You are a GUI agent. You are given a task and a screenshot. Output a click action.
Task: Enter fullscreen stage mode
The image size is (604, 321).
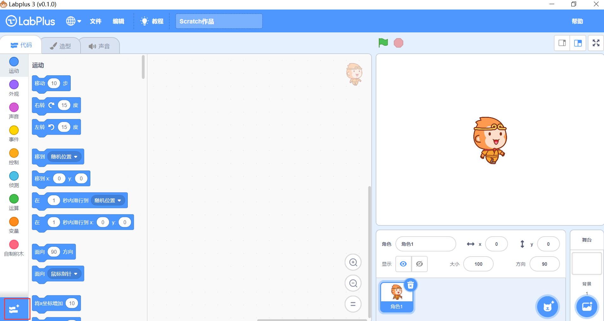(596, 43)
